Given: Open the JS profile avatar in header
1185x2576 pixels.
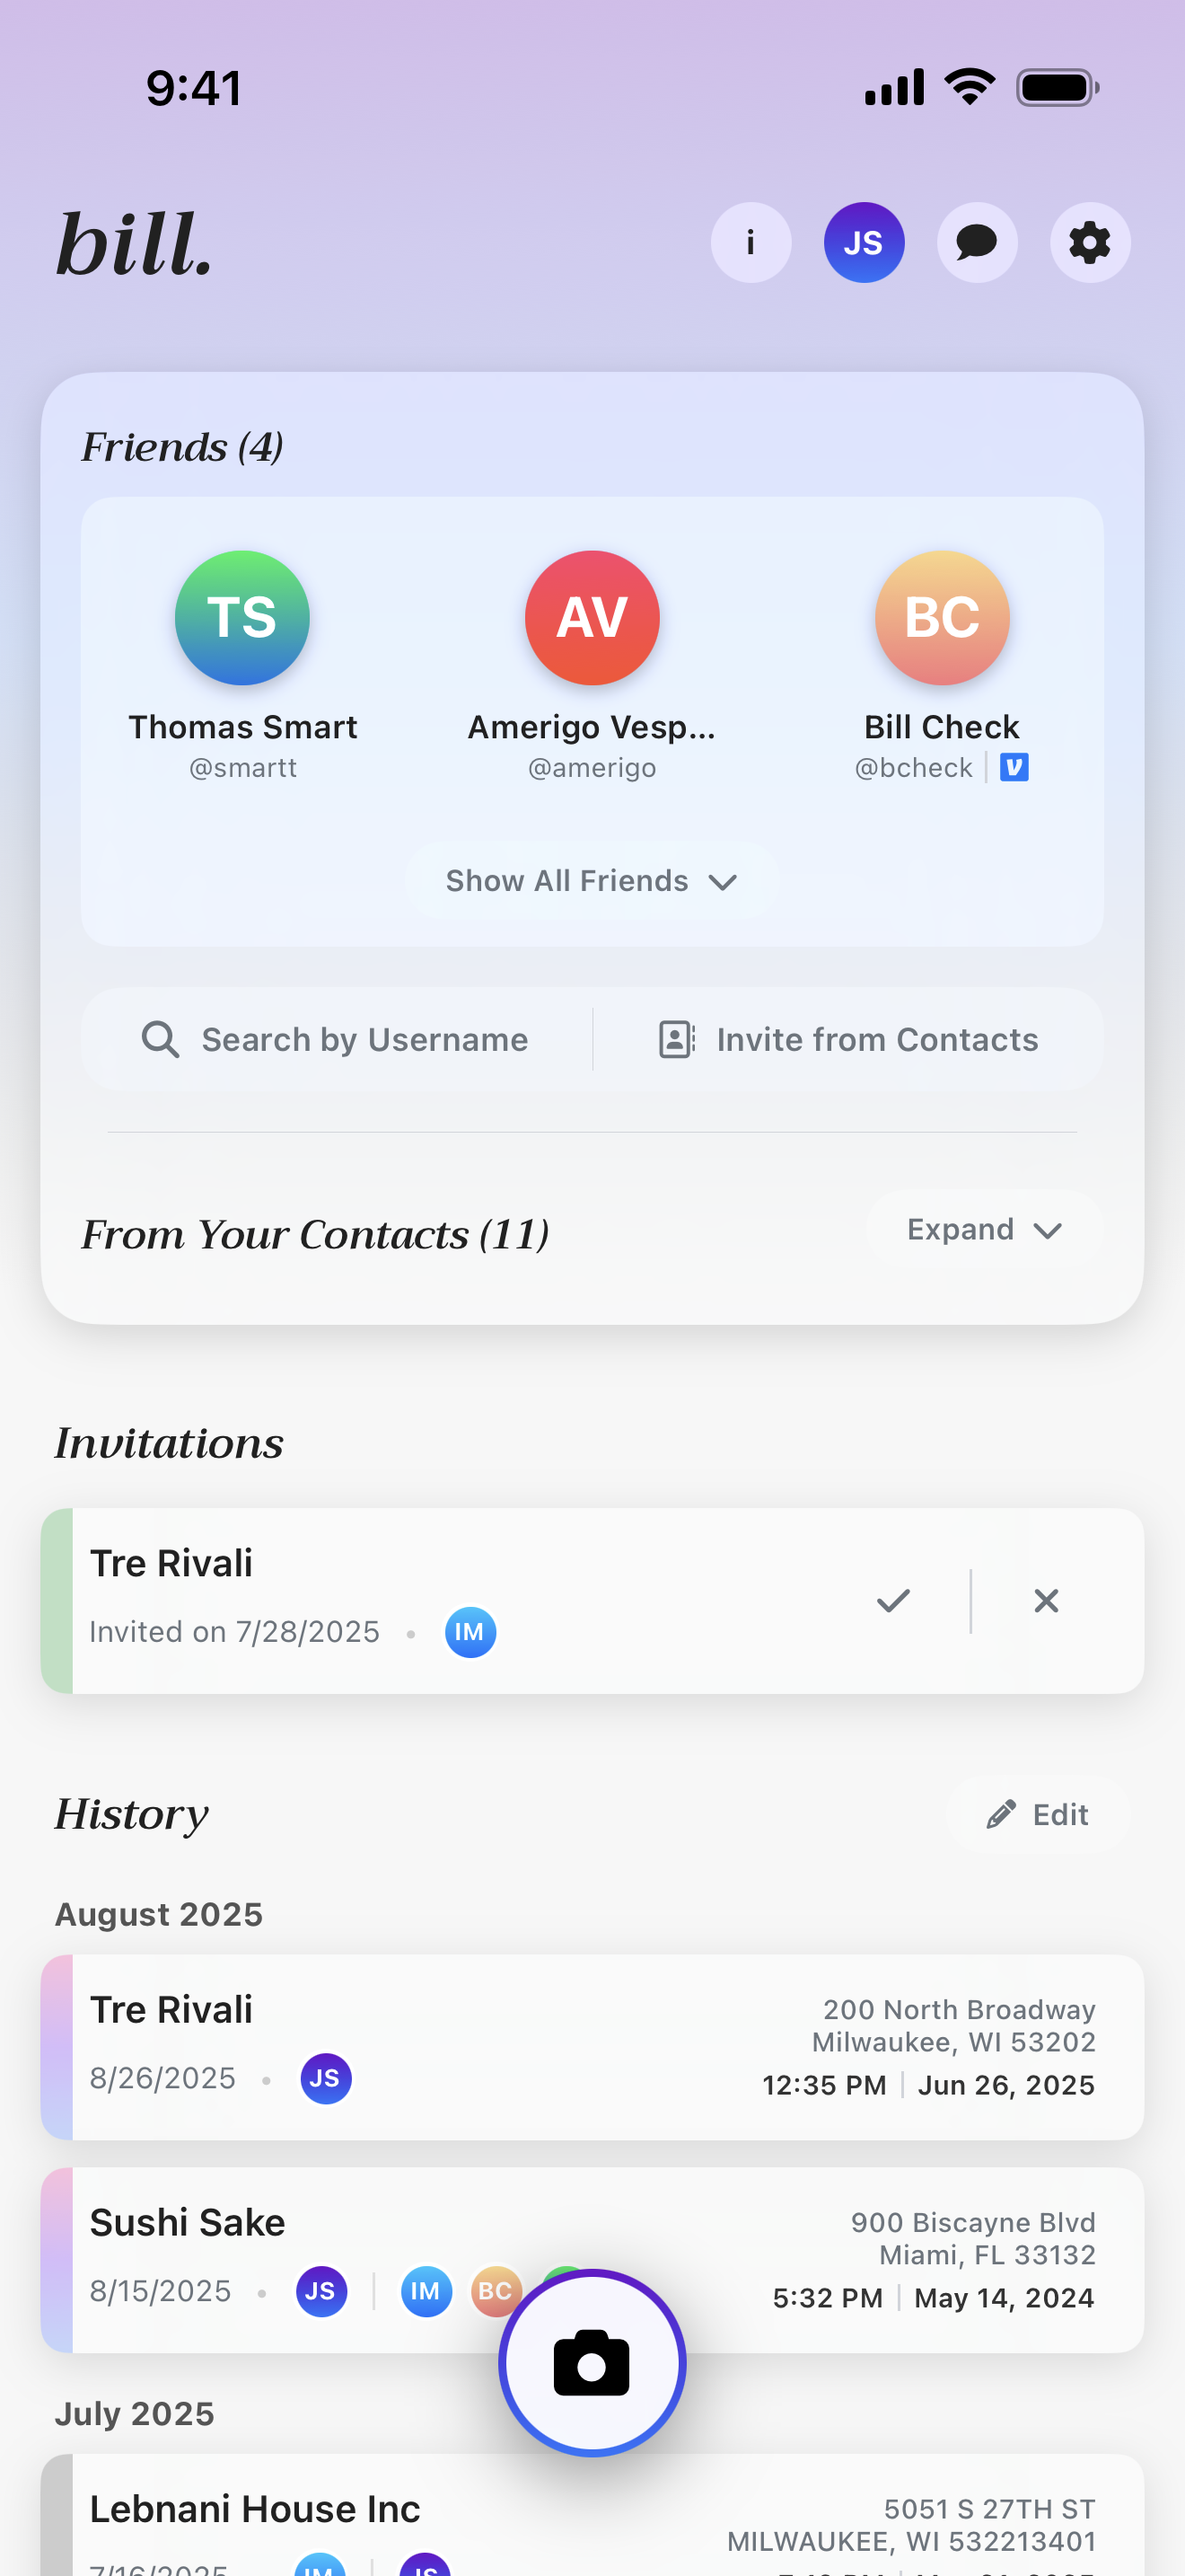Looking at the screenshot, I should [864, 243].
